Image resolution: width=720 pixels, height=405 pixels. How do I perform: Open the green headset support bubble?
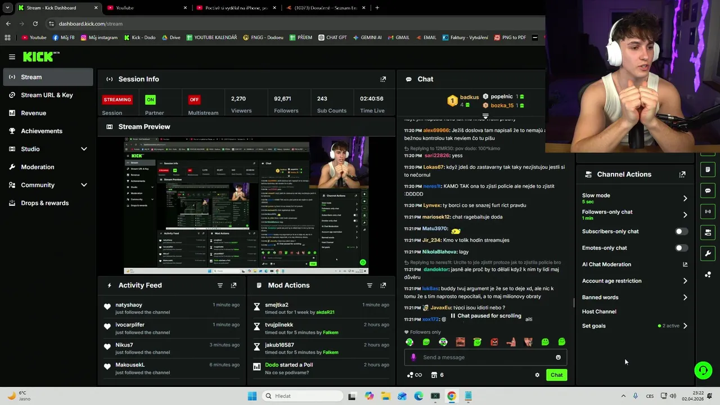(703, 370)
